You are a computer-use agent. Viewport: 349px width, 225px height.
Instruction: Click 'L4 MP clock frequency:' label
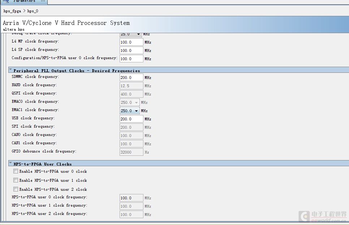pos(35,41)
